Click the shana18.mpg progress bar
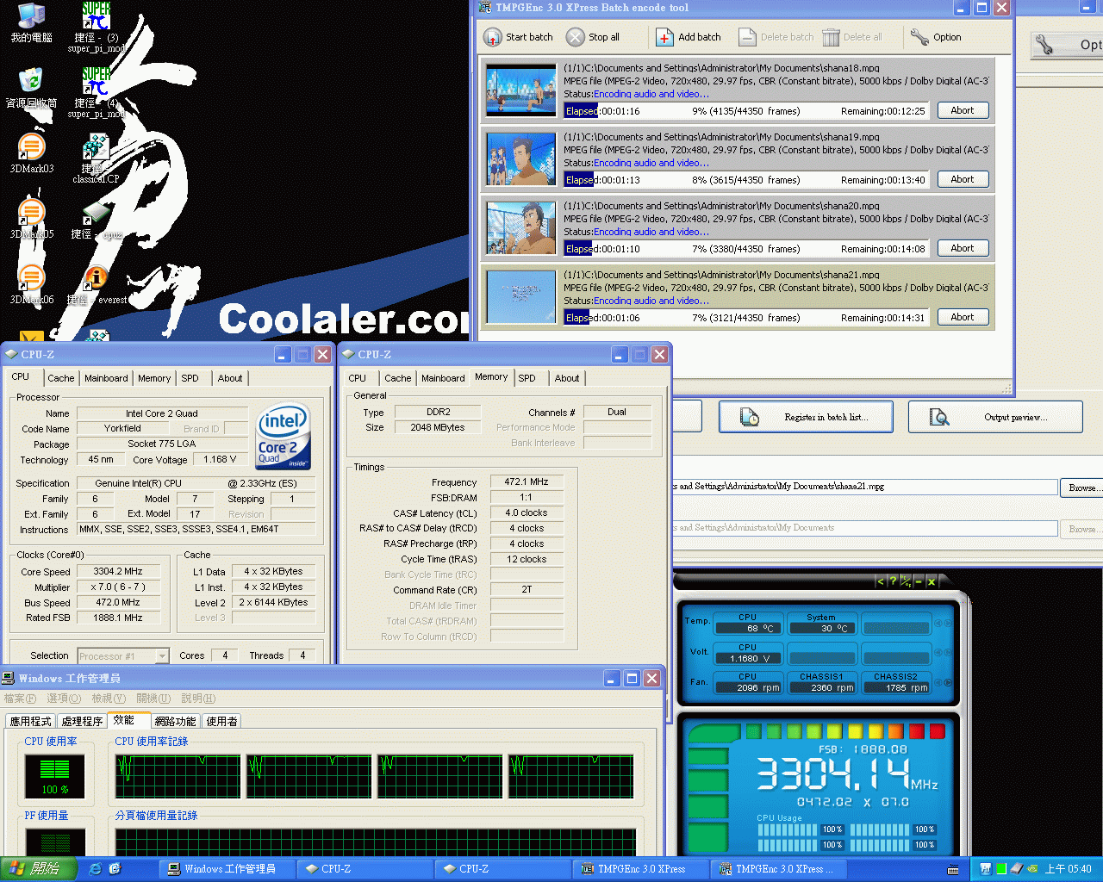Screen dimensions: 1103x882 745,111
